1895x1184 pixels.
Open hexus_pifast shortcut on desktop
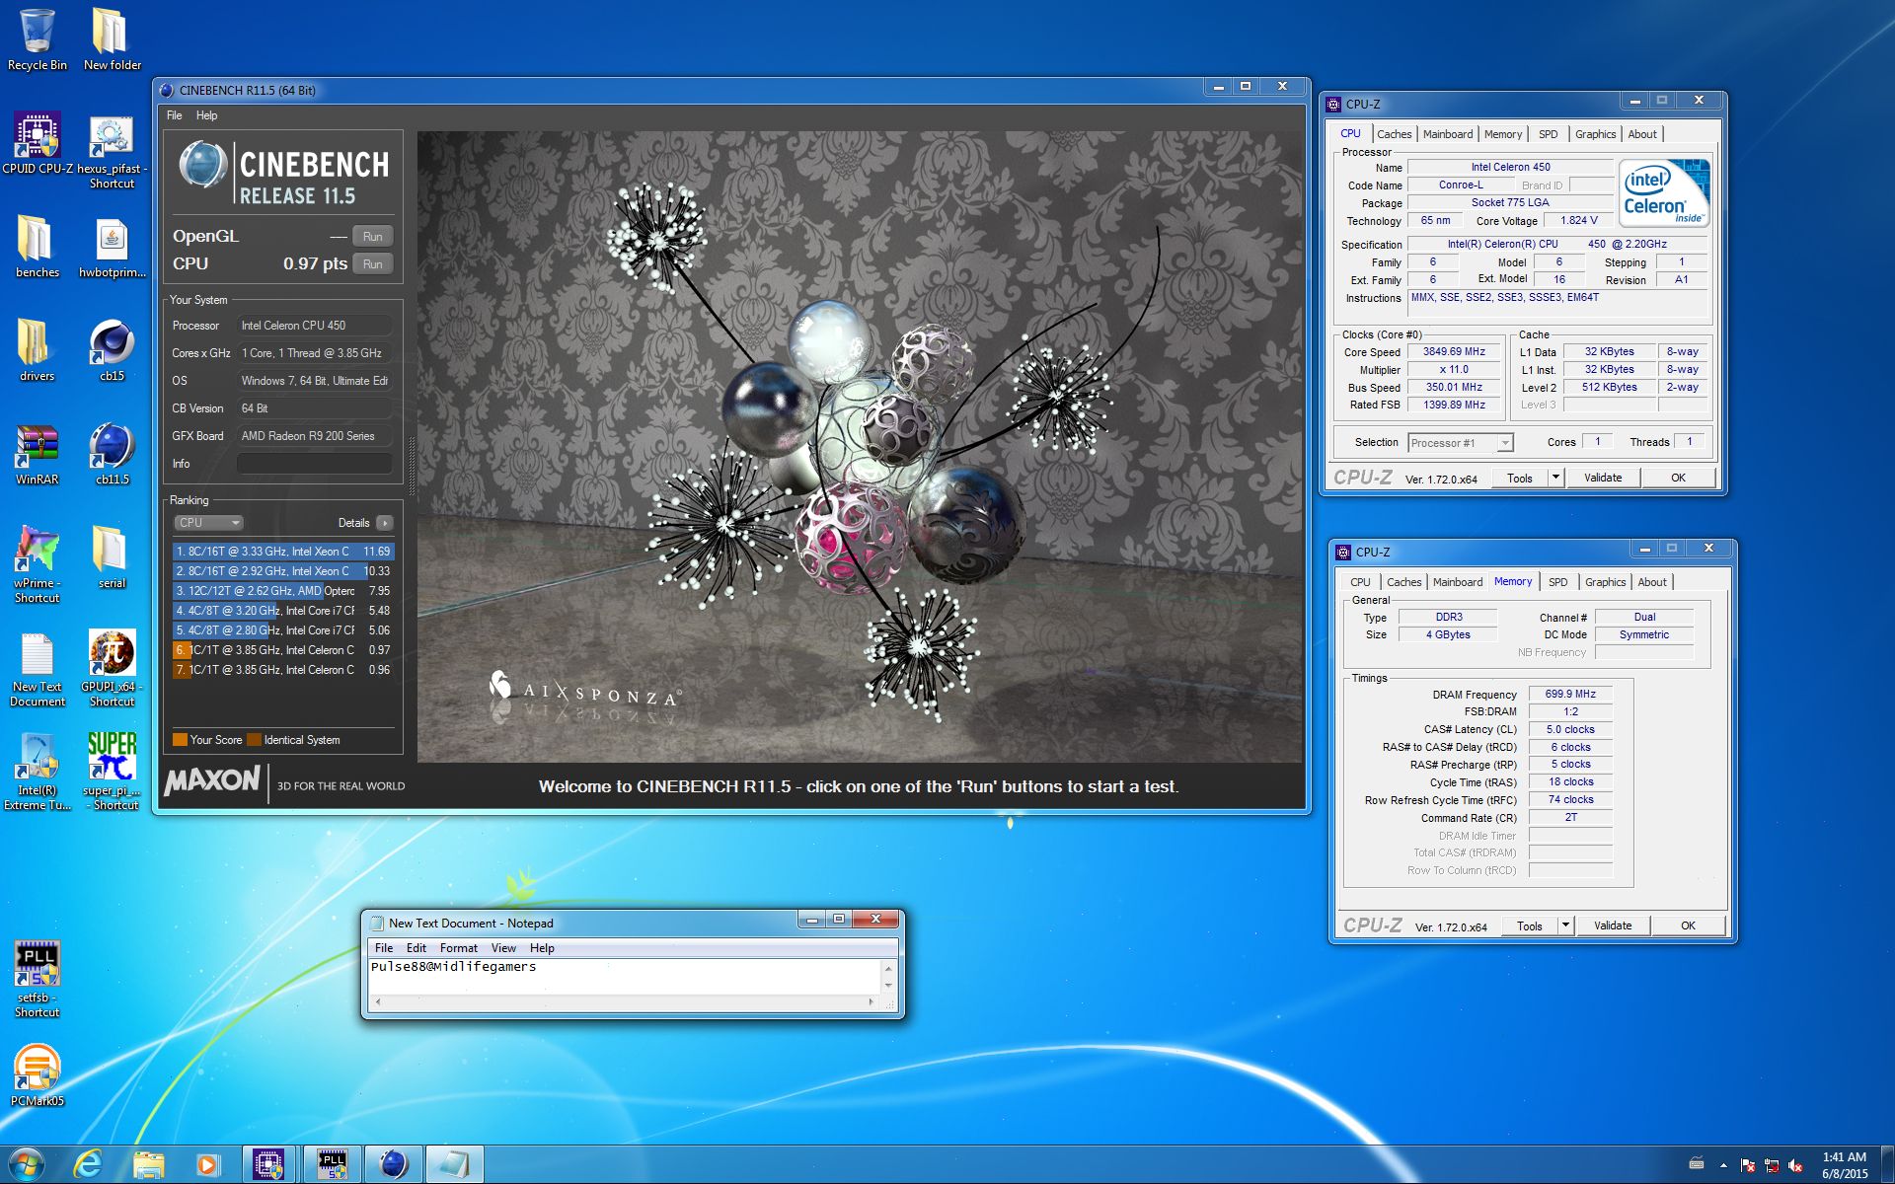point(112,151)
